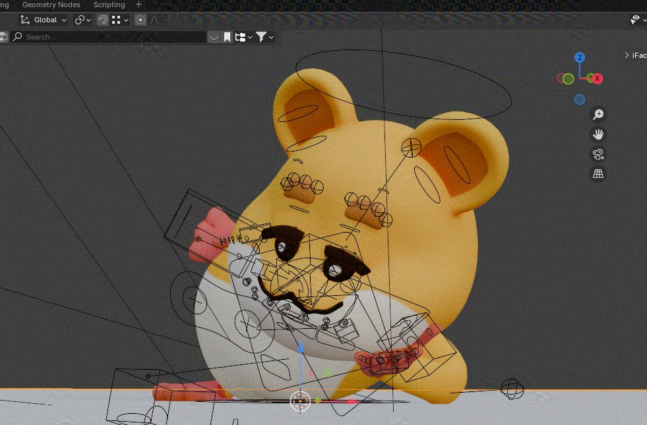Open the proportional editing falloff menu
Viewport: 647px width, 425px height.
click(x=158, y=20)
